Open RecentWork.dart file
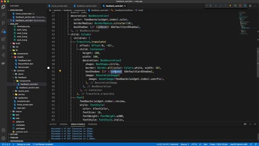Screen dimensions: 259x146 (25, 64)
